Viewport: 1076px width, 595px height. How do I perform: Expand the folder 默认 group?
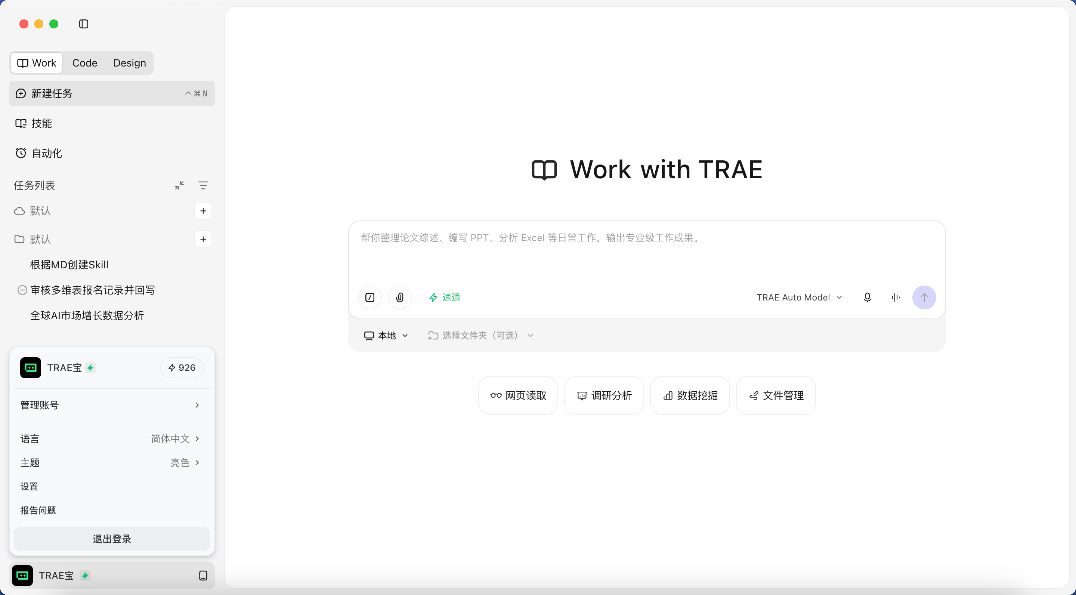coord(33,240)
